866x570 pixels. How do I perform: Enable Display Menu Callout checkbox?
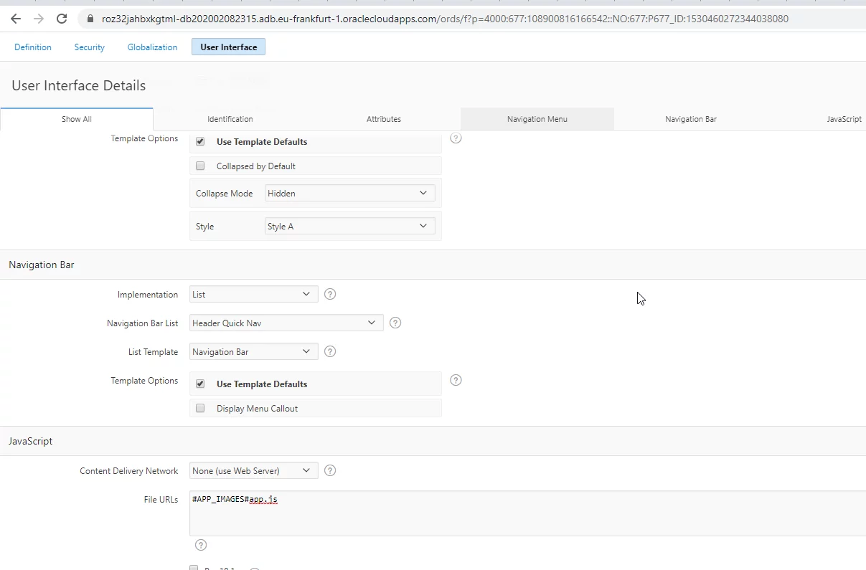200,409
